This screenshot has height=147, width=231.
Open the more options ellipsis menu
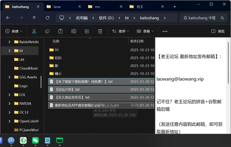pos(165,31)
